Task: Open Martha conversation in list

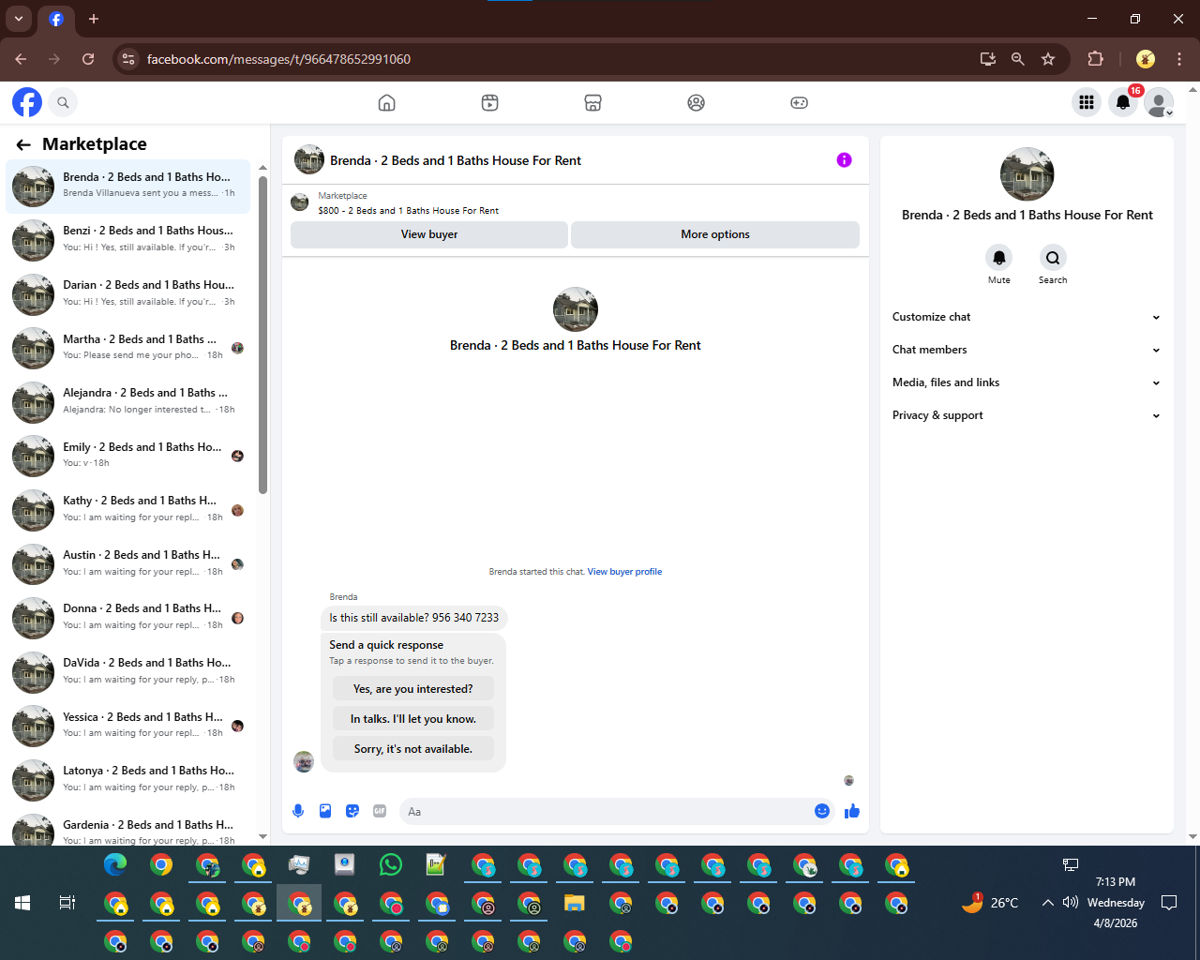Action: (128, 347)
